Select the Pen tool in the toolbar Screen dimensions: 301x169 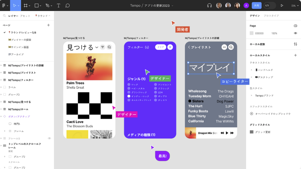click(x=47, y=5)
